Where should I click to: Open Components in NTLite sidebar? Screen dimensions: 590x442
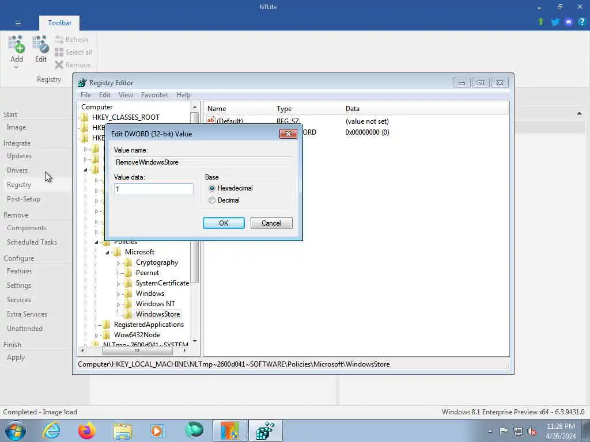(27, 228)
